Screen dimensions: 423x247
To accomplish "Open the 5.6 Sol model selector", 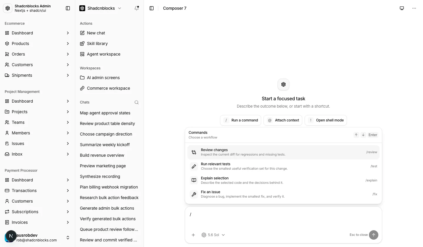I will point(213,235).
